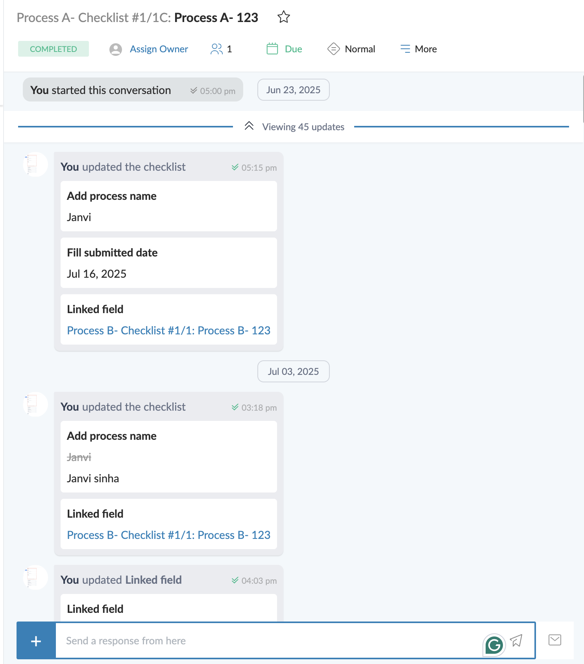
Task: Star this Process A- 123 conversation
Action: [283, 17]
